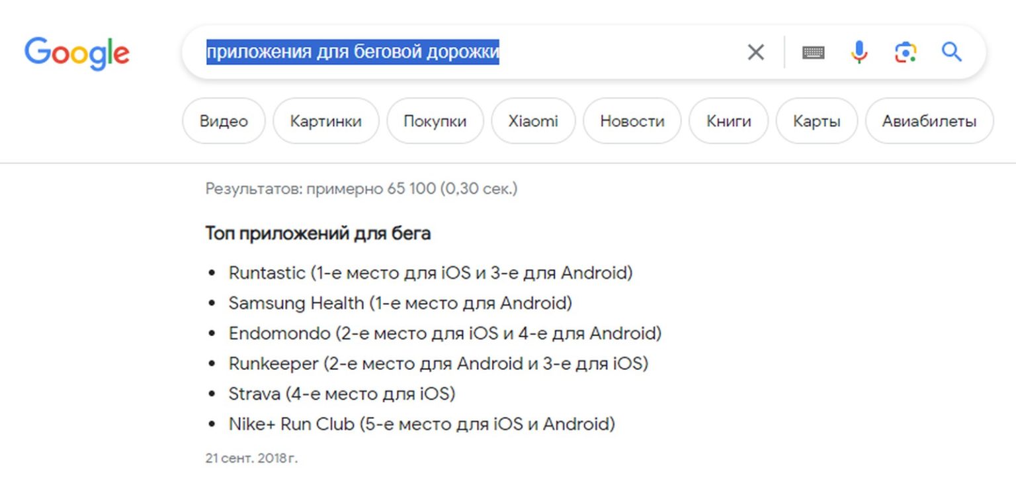
Task: Select the Покупки filter chip
Action: pyautogui.click(x=435, y=121)
